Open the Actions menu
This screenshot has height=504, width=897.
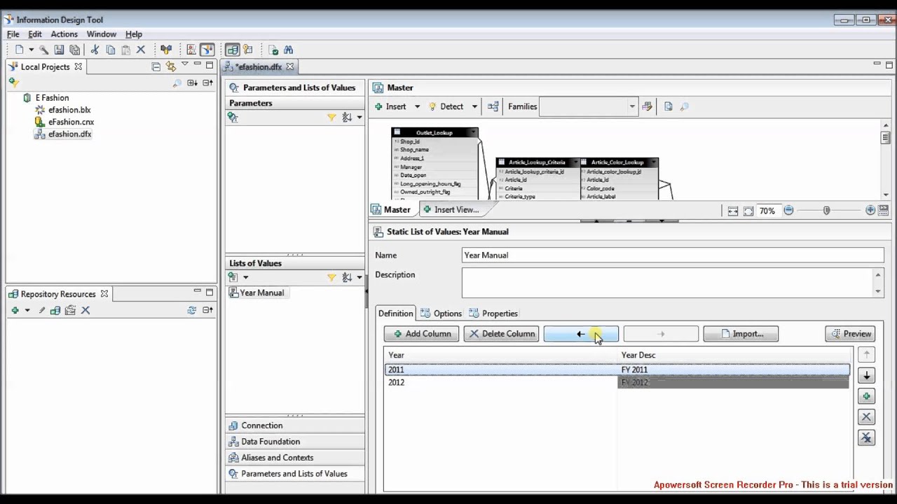[64, 34]
